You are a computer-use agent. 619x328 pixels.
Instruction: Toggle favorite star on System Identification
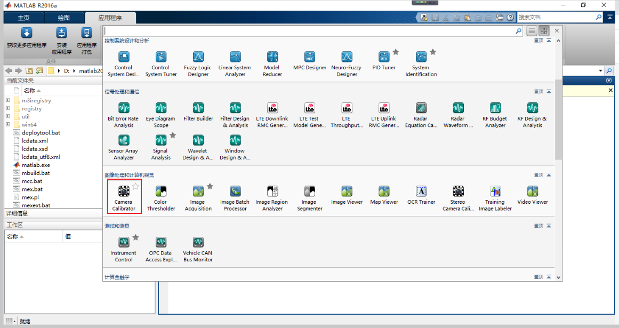[433, 52]
